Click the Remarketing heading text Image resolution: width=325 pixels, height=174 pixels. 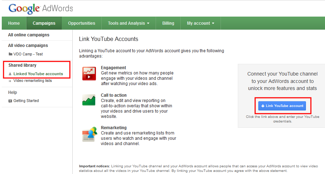(x=114, y=127)
